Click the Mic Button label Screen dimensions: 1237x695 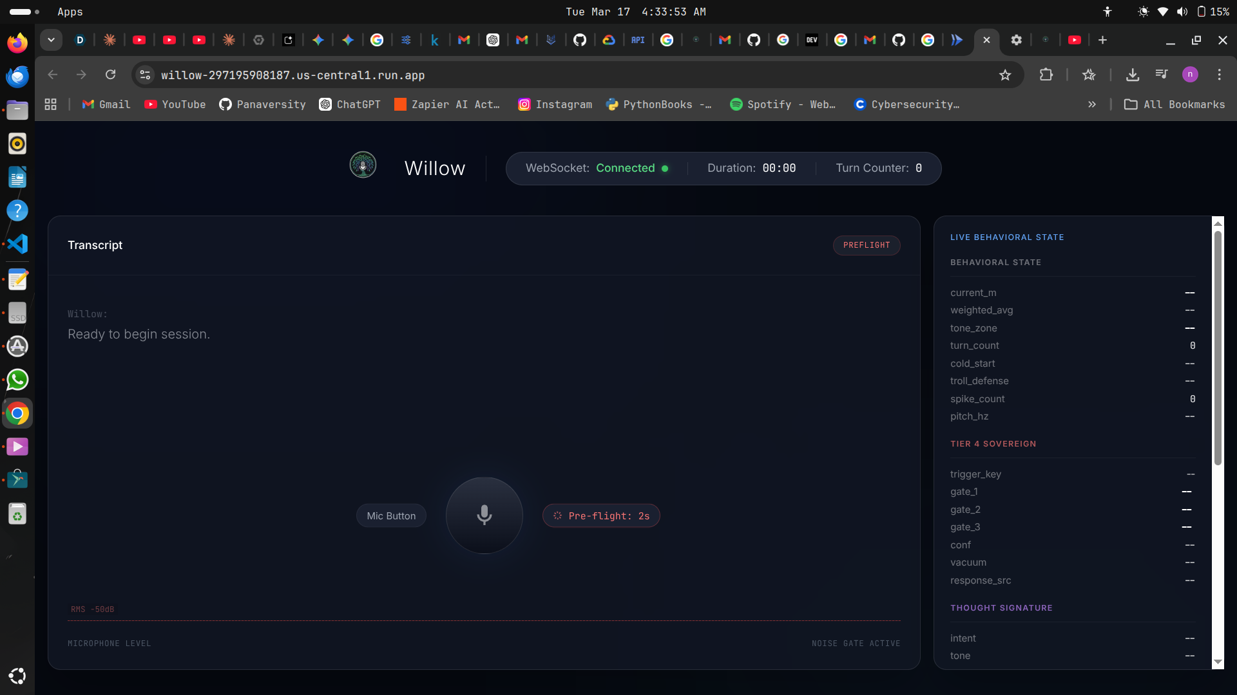click(x=391, y=516)
